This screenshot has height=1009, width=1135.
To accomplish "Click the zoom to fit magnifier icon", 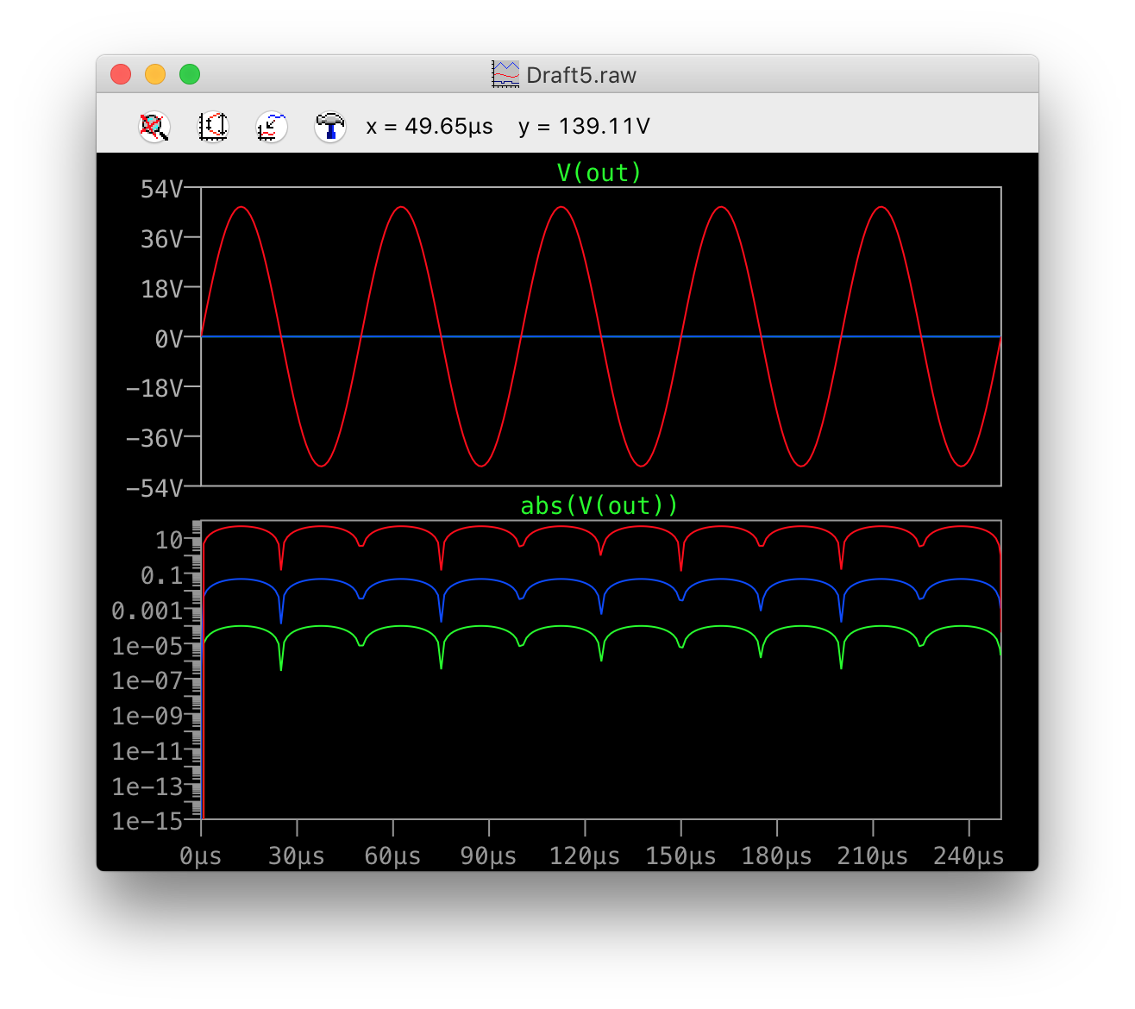I will tap(154, 127).
